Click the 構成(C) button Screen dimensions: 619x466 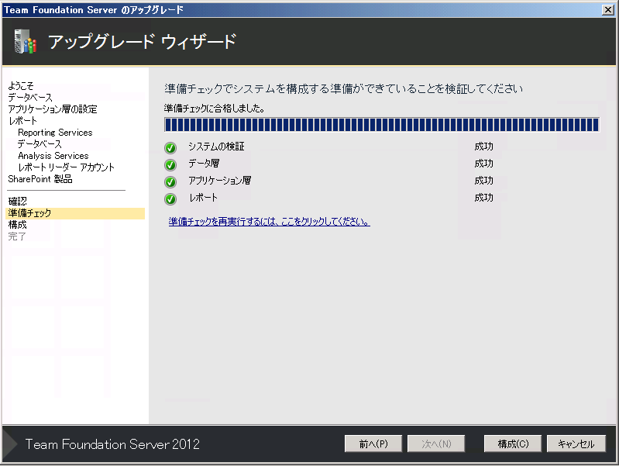pyautogui.click(x=513, y=444)
